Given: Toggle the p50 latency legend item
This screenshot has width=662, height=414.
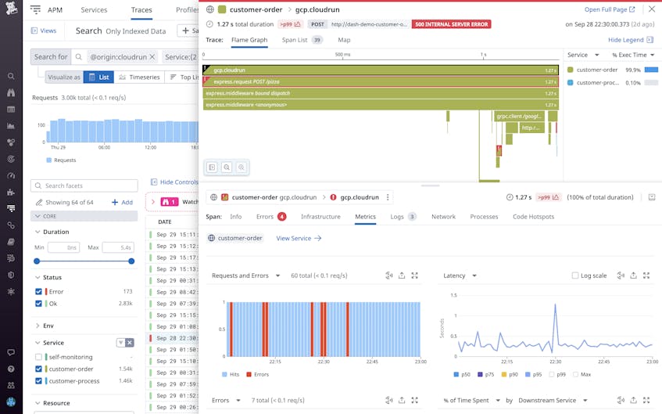Looking at the screenshot, I should 462,374.
